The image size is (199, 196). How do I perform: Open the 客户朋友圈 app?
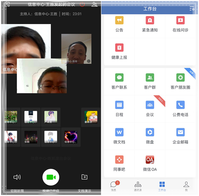coord(180,81)
